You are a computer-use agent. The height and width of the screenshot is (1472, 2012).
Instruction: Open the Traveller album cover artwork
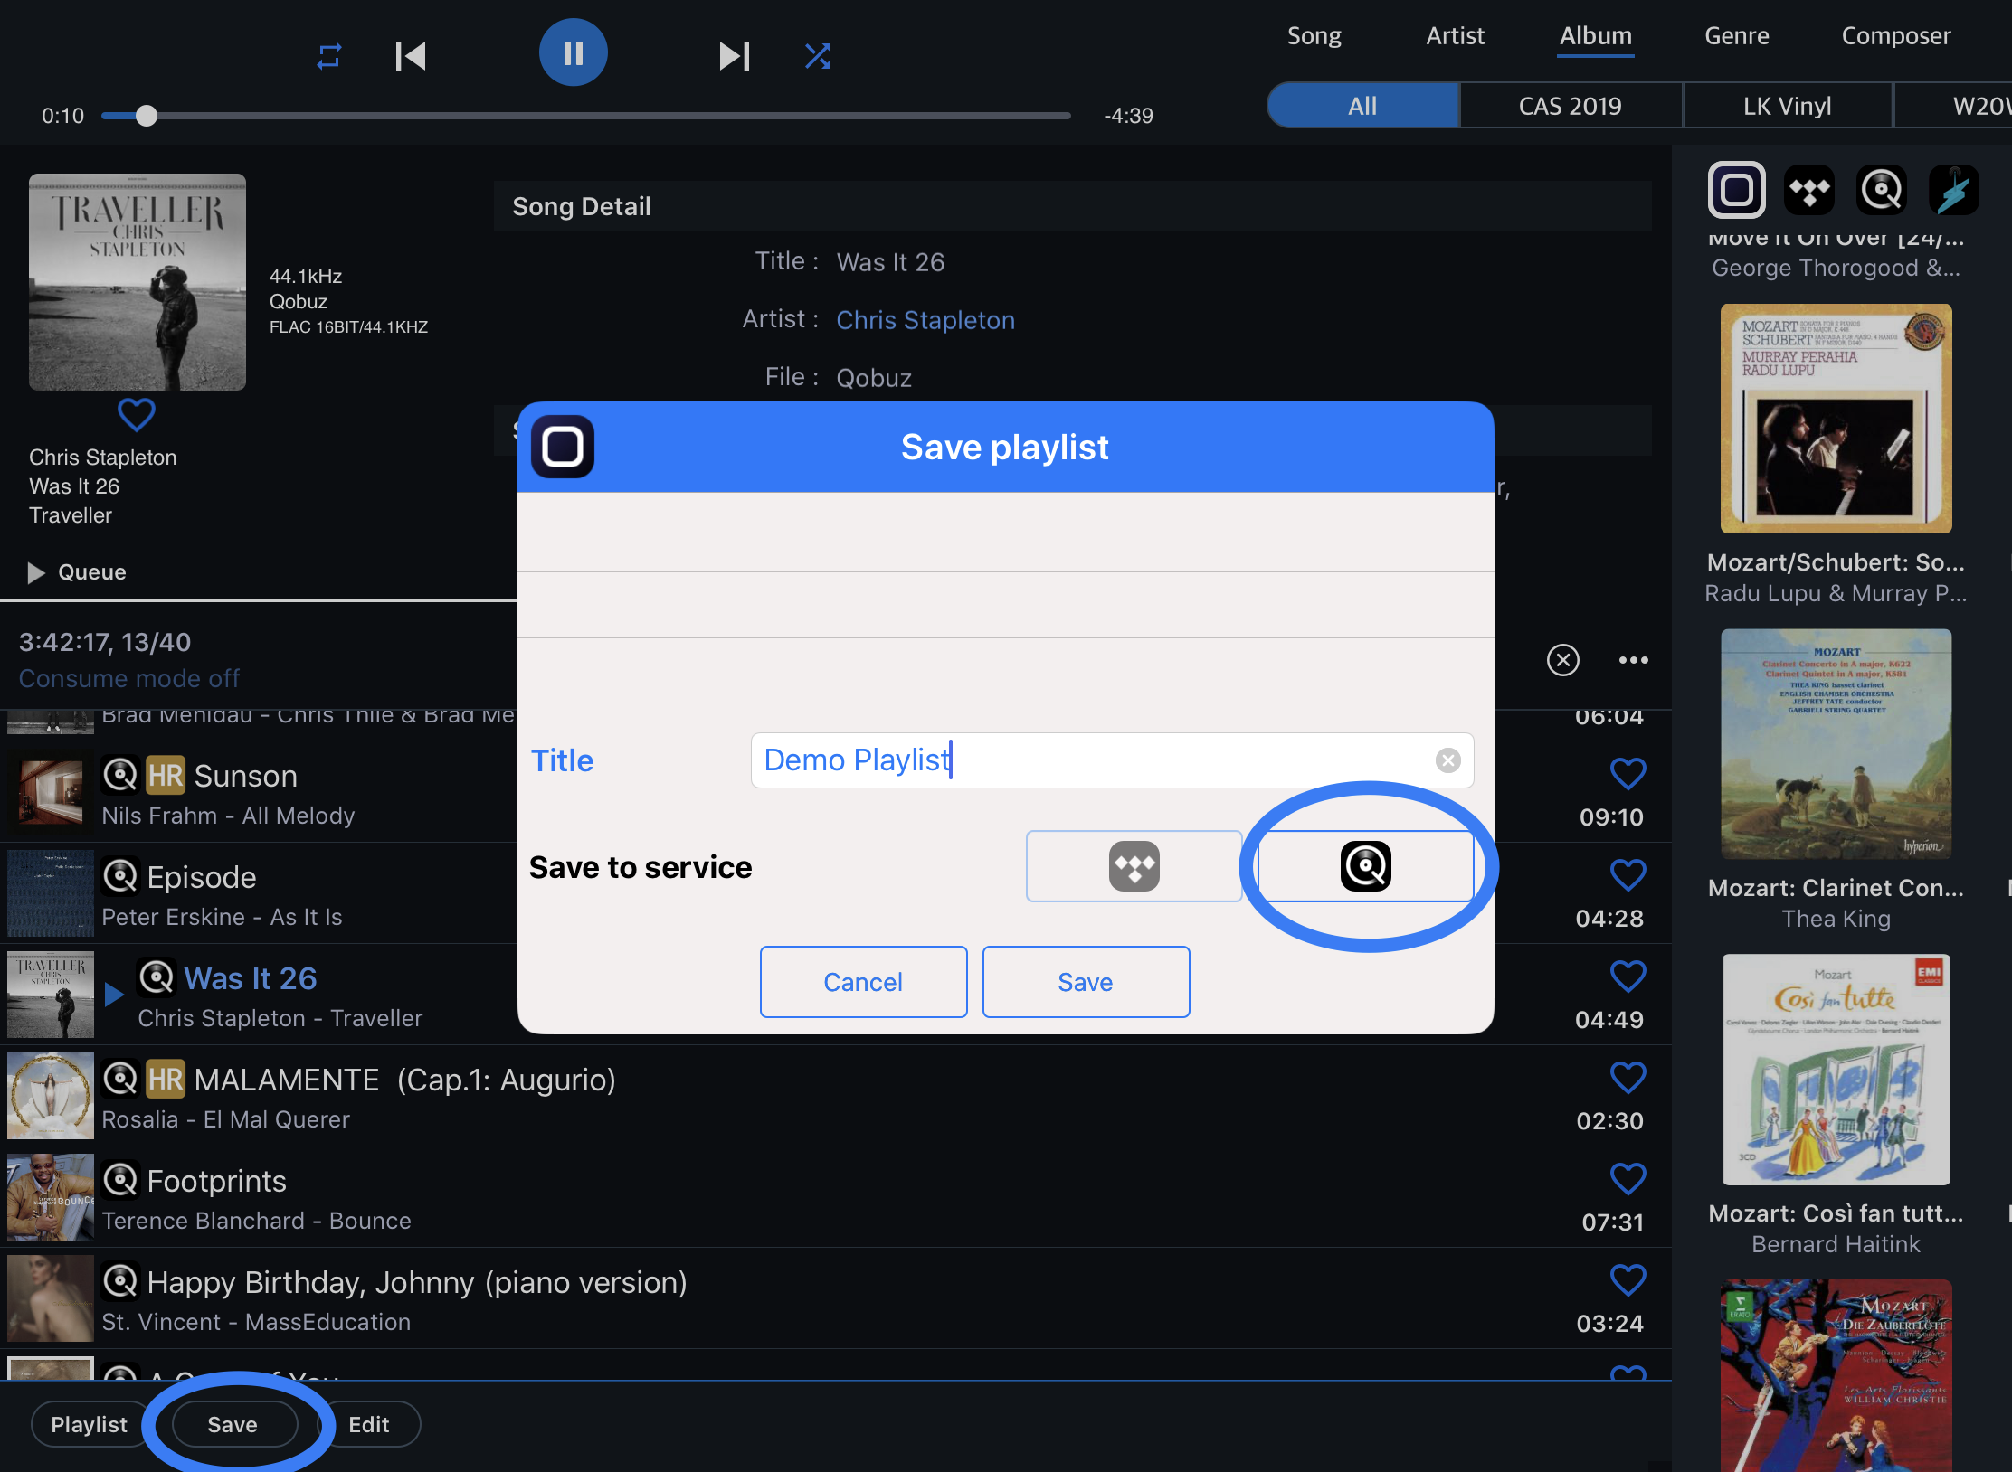coord(138,282)
